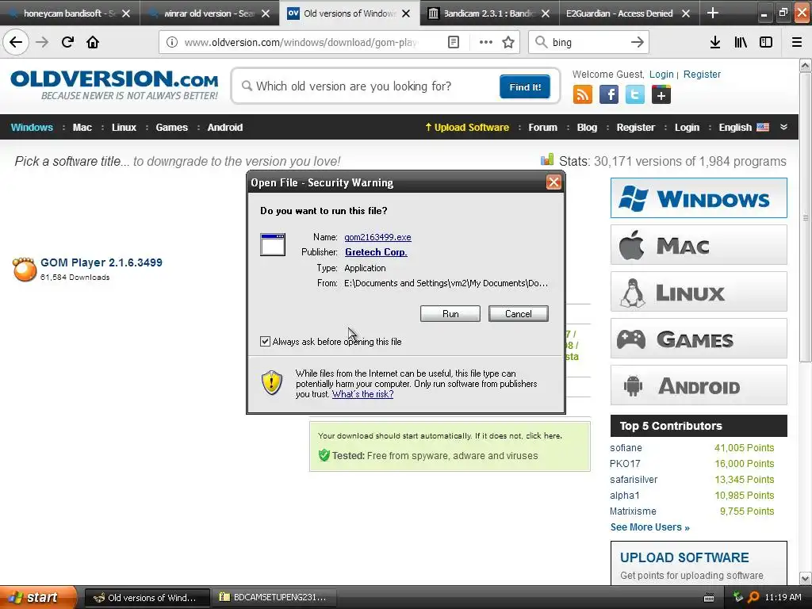
Task: Click the dark plus share icon
Action: coord(661,95)
